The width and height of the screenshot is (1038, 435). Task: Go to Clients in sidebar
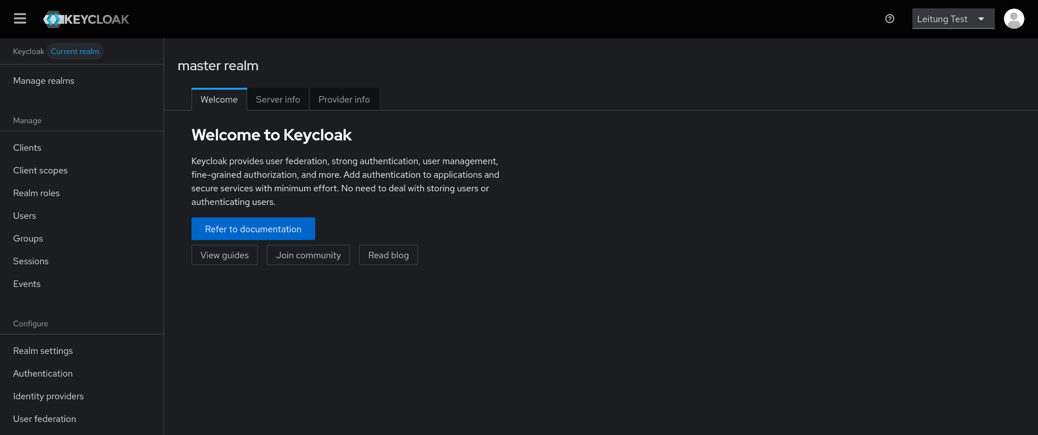click(82, 148)
